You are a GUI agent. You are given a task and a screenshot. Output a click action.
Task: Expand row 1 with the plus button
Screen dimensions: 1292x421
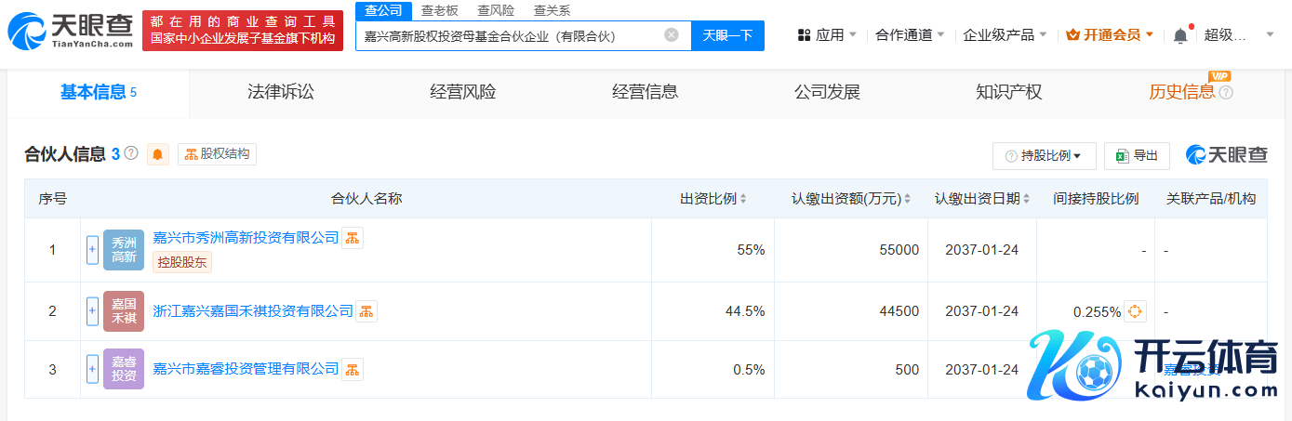click(x=92, y=249)
